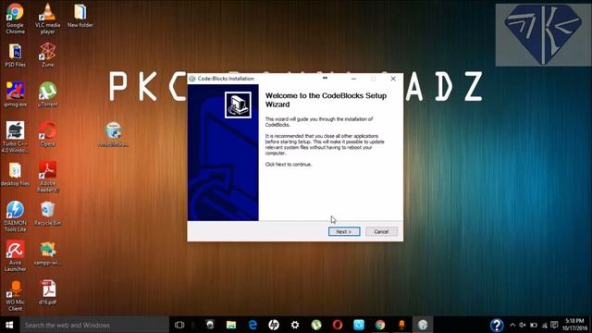Open the Windows Start menu
The width and height of the screenshot is (592, 333).
[9, 325]
